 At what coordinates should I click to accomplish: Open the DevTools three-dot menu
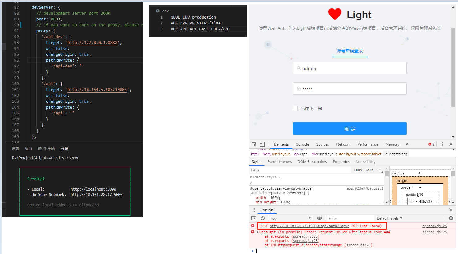442,144
